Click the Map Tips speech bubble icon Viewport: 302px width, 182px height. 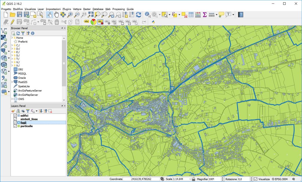221,15
